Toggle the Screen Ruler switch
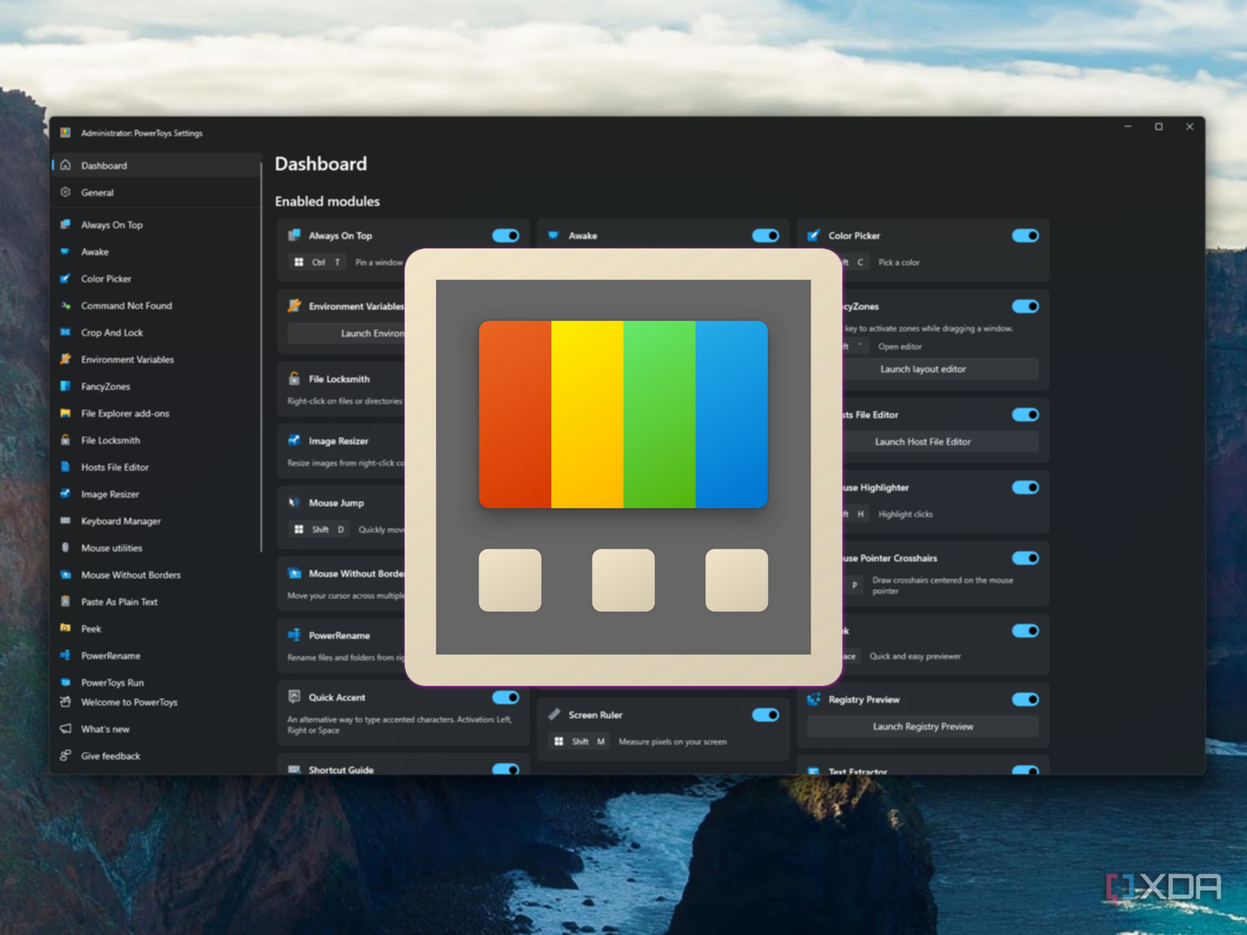The image size is (1247, 935). (x=765, y=714)
